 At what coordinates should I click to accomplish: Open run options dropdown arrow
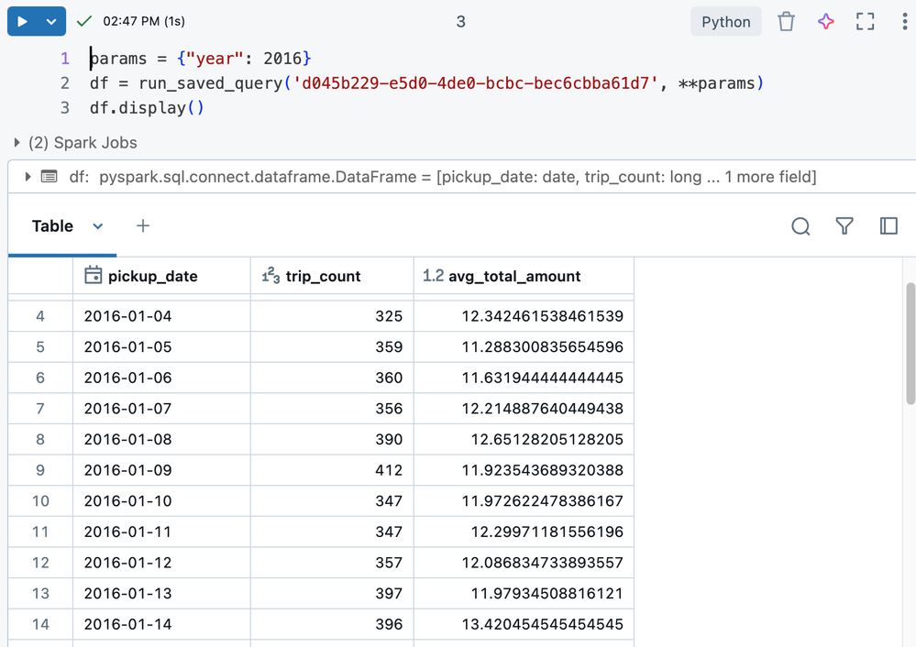[x=51, y=22]
